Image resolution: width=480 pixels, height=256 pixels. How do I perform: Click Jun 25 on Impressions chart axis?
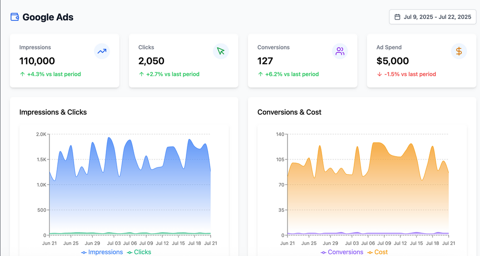click(71, 243)
